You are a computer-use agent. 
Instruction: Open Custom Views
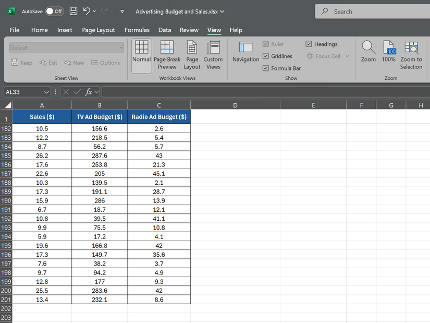213,55
